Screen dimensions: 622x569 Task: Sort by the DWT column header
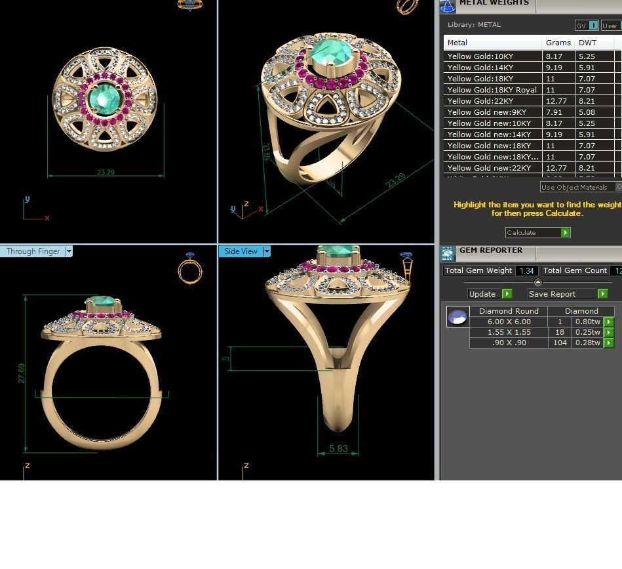[x=594, y=43]
